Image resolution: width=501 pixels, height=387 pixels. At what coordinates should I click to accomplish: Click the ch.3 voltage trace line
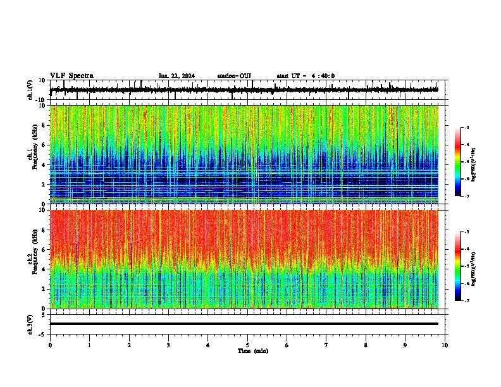point(244,324)
